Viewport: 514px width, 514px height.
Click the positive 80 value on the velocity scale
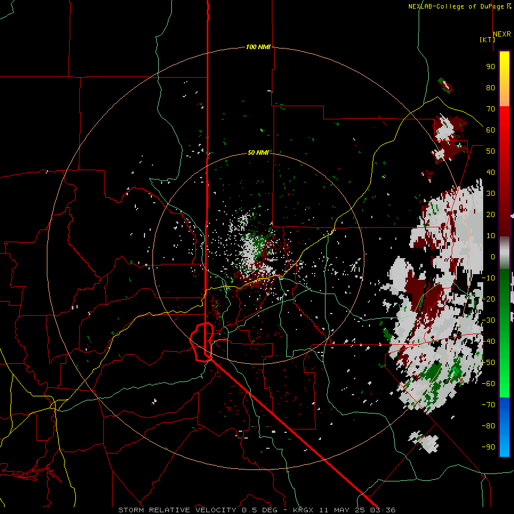[x=491, y=87]
